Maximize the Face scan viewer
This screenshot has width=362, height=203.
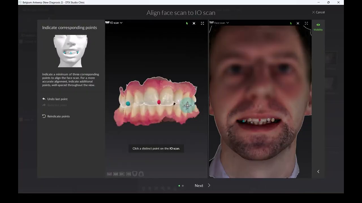pos(306,23)
